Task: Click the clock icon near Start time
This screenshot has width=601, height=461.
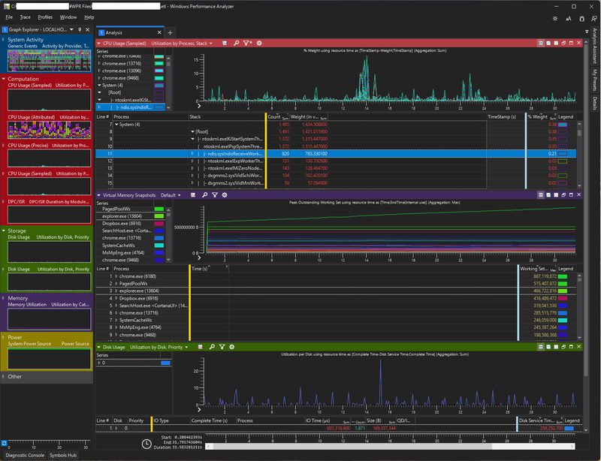Action: pyautogui.click(x=146, y=444)
